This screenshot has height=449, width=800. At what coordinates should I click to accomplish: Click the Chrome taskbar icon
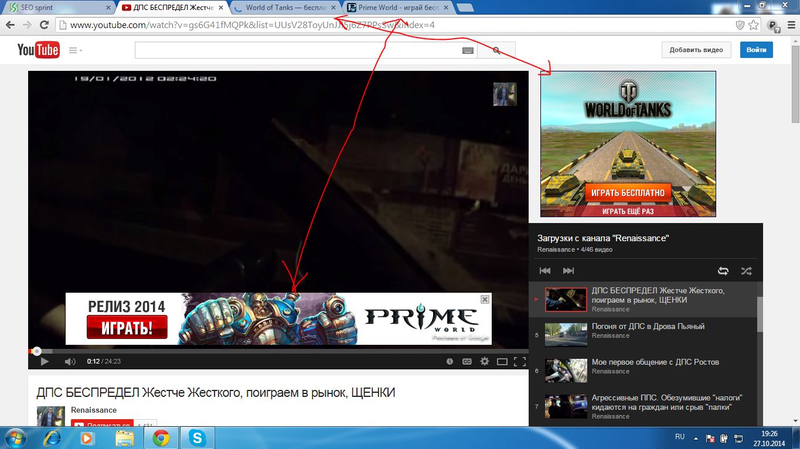(161, 437)
